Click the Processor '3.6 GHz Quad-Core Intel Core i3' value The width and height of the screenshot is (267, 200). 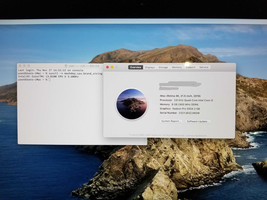[193, 100]
